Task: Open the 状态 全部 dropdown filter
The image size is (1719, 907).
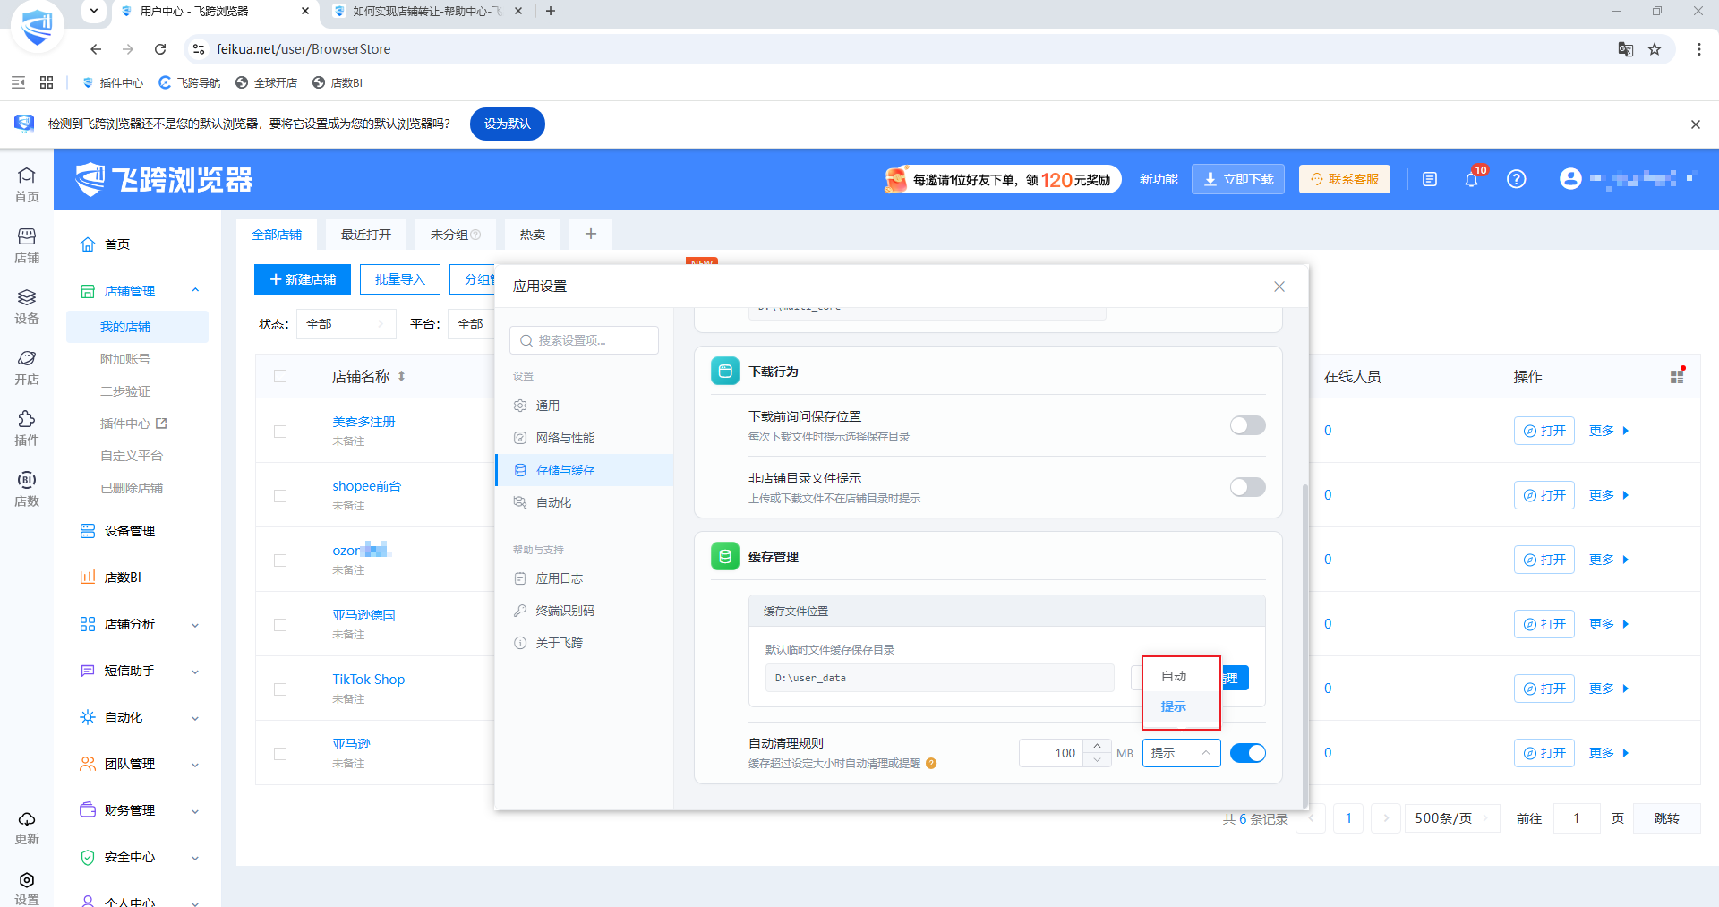Action: 346,324
